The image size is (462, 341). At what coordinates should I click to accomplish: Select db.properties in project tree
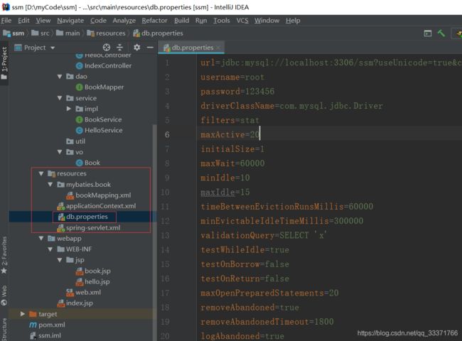(82, 217)
